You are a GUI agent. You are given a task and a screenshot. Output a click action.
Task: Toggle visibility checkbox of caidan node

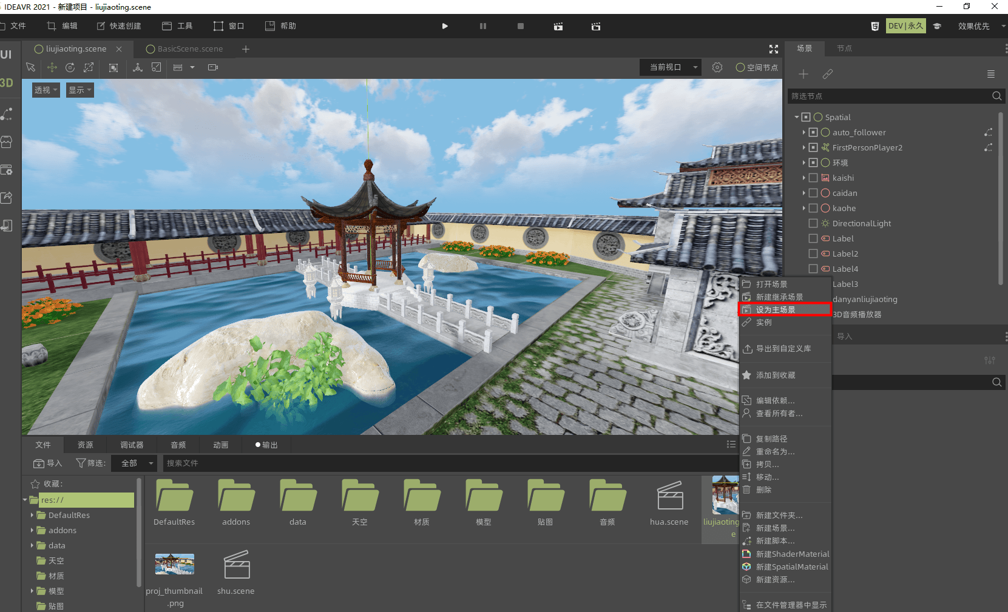coord(813,193)
